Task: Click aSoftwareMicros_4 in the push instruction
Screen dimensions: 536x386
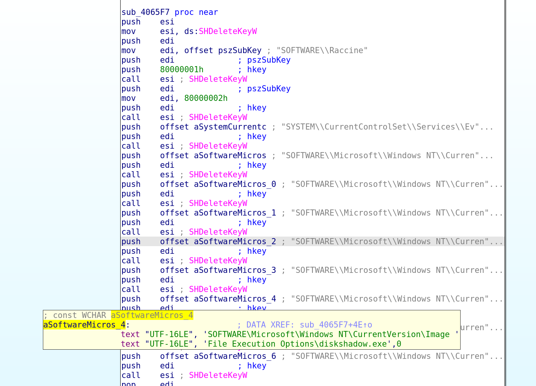Action: [x=235, y=299]
